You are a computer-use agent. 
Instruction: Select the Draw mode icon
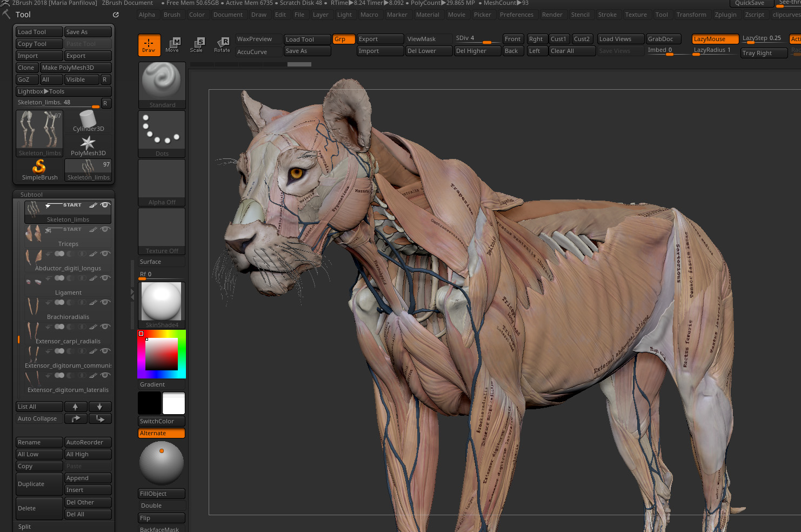[149, 45]
